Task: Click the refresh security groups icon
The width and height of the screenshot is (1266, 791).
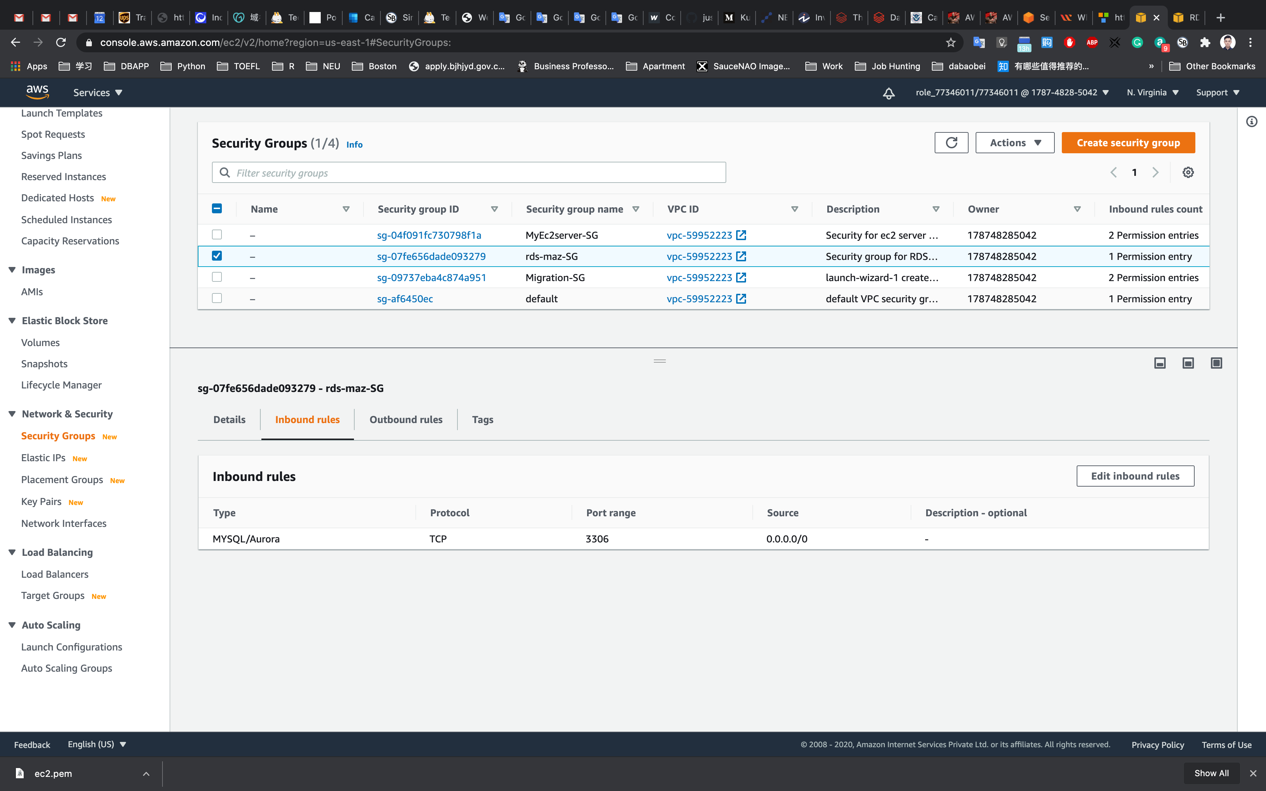Action: 951,143
